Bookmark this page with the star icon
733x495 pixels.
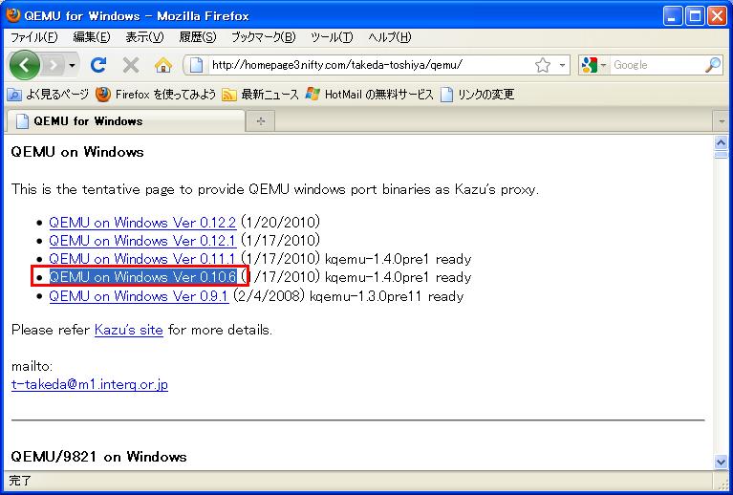point(542,65)
